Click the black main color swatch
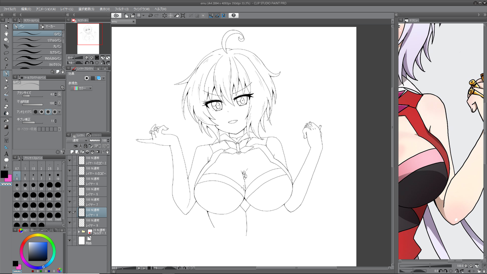The width and height of the screenshot is (487, 274). pyautogui.click(x=4, y=174)
